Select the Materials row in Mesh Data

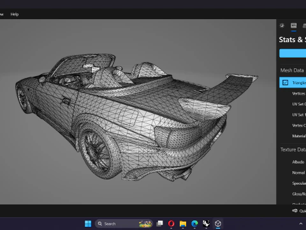coord(293,136)
